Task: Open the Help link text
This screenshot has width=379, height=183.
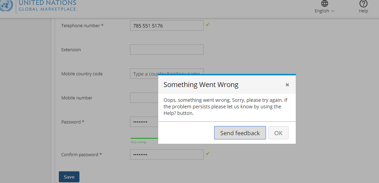Action: (363, 11)
